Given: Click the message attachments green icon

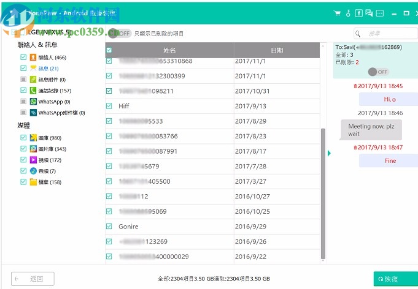Looking at the screenshot, I should click(33, 79).
